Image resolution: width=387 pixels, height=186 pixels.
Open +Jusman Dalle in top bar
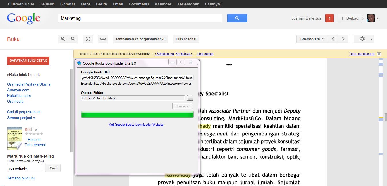pos(21,4)
